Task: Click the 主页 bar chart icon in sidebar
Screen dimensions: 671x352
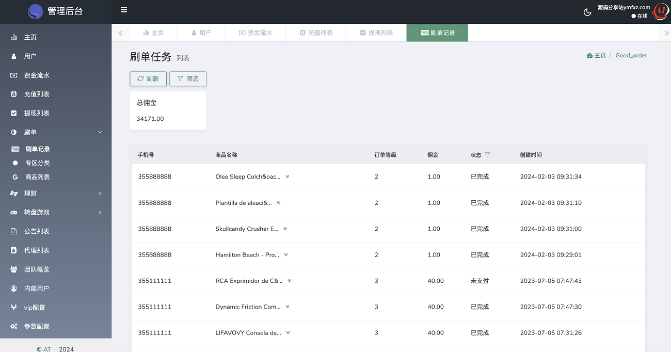Action: click(x=14, y=37)
